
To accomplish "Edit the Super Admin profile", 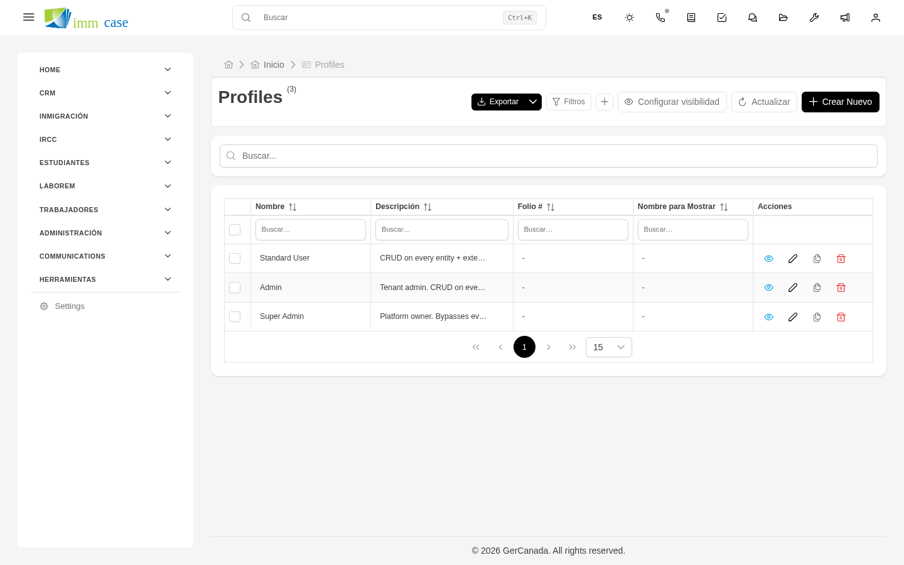I will tap(793, 317).
